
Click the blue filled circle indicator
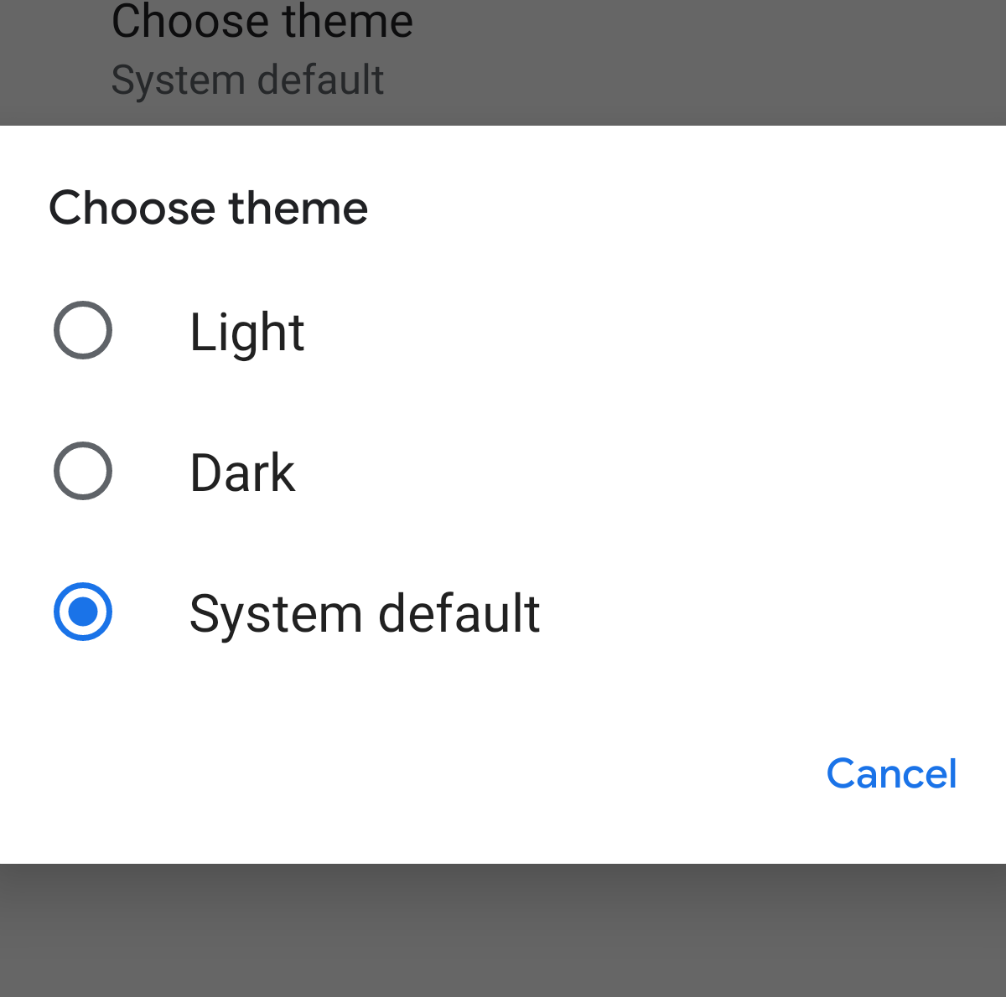tap(83, 612)
